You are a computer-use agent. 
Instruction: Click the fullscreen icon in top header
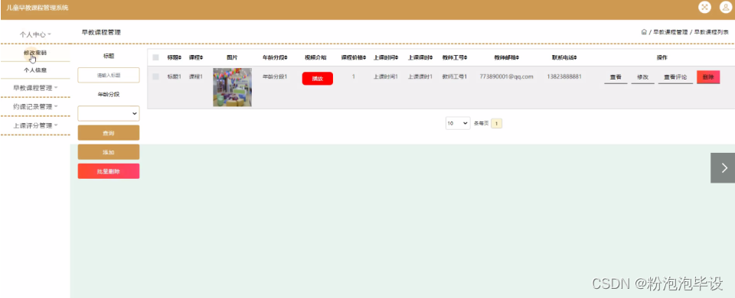point(704,7)
